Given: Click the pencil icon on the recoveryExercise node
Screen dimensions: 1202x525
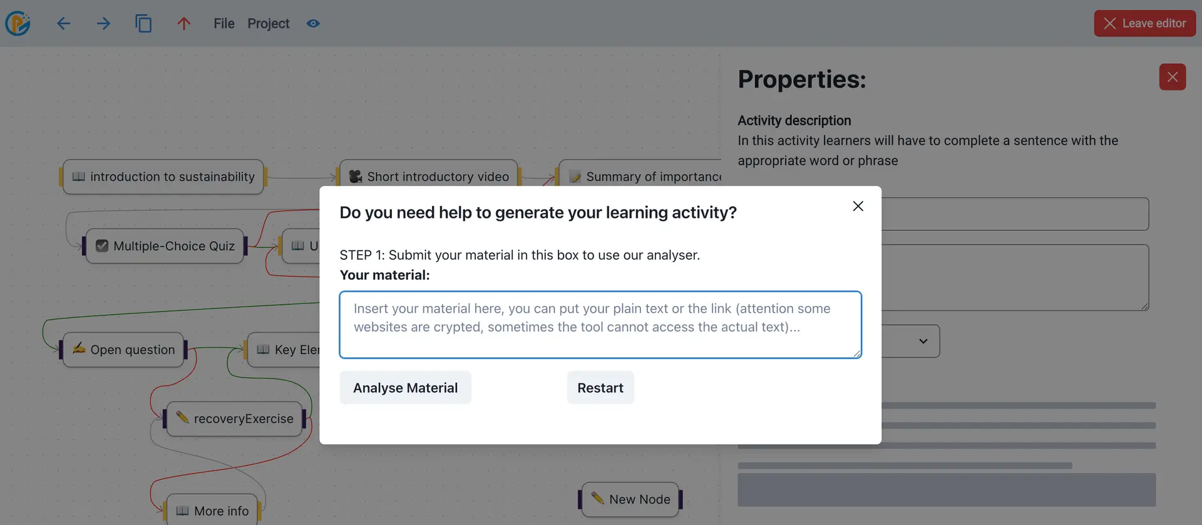Looking at the screenshot, I should (x=182, y=419).
